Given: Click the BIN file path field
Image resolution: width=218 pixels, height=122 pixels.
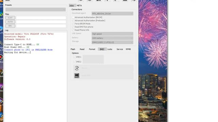Looking at the screenshot, I should [x=41, y=26].
